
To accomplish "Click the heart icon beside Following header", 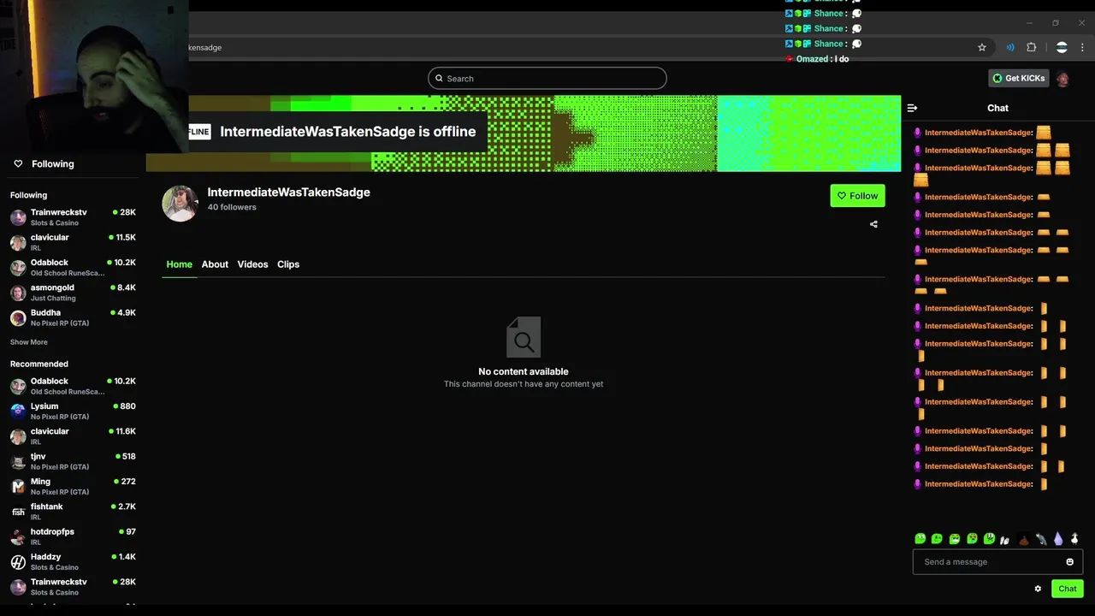I will tap(18, 163).
